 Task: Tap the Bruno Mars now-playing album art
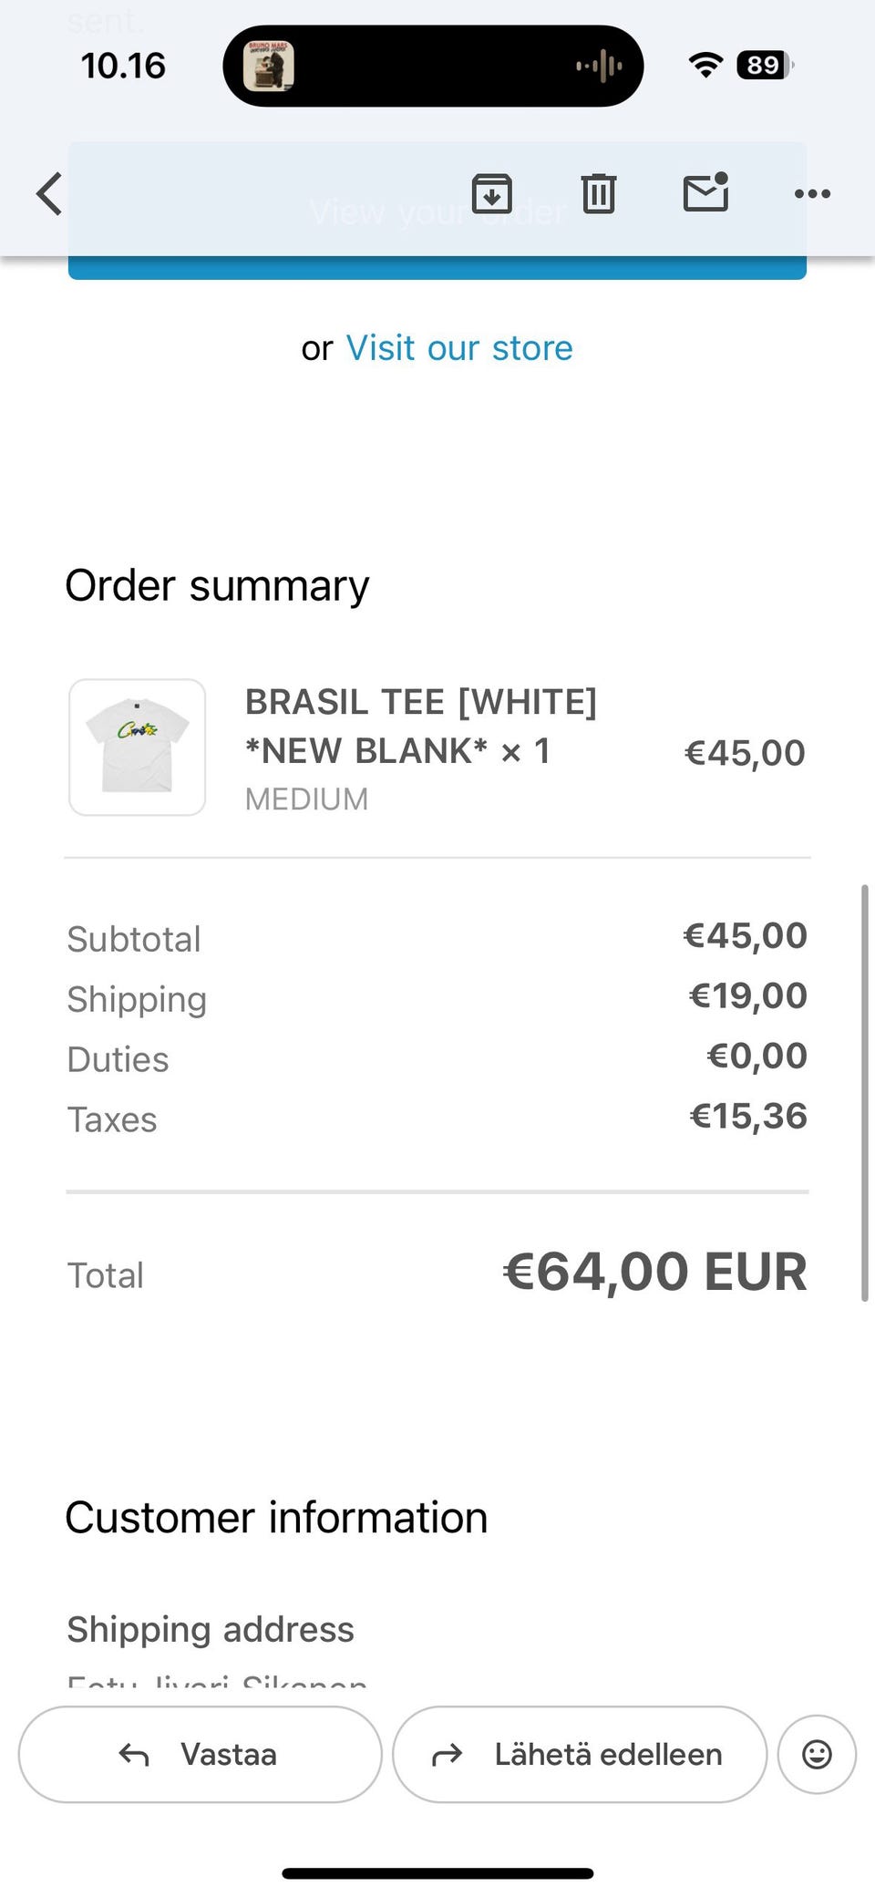(268, 66)
